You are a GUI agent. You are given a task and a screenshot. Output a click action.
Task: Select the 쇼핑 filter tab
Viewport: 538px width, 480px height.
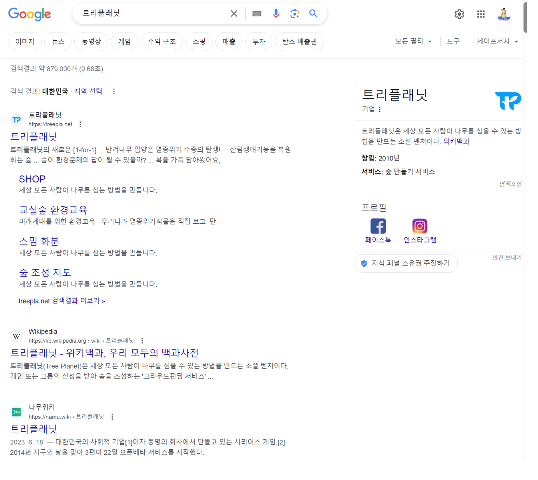coord(199,42)
